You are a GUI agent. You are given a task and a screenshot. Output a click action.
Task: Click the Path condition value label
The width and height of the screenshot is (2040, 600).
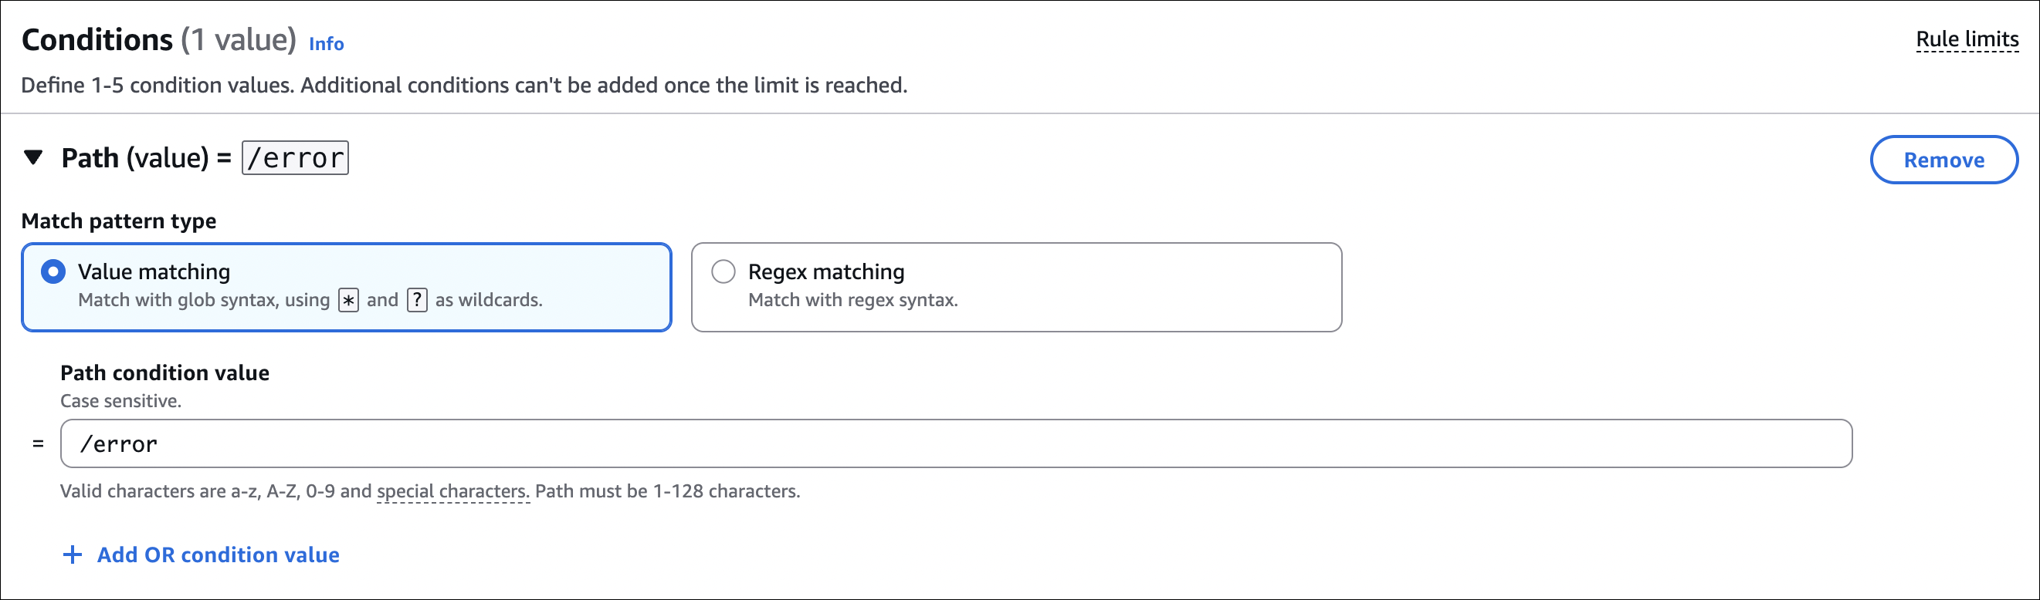click(x=164, y=373)
